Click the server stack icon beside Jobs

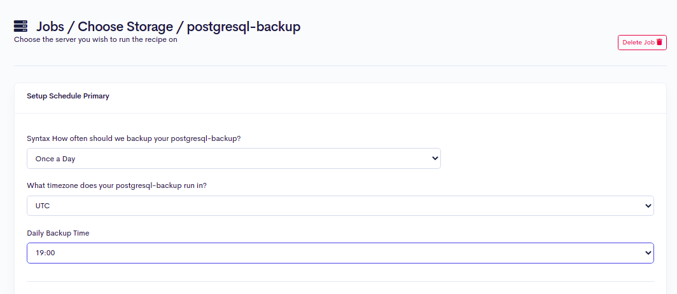click(x=20, y=27)
